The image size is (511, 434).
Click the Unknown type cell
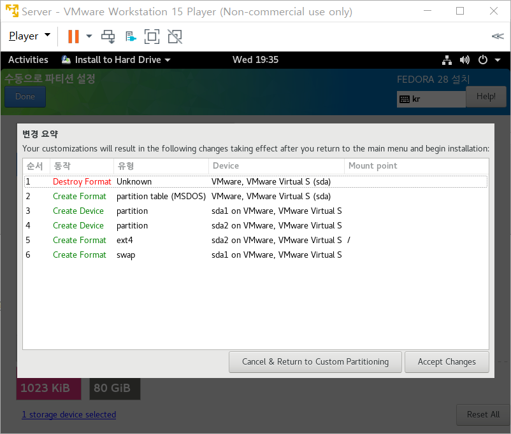(x=134, y=181)
